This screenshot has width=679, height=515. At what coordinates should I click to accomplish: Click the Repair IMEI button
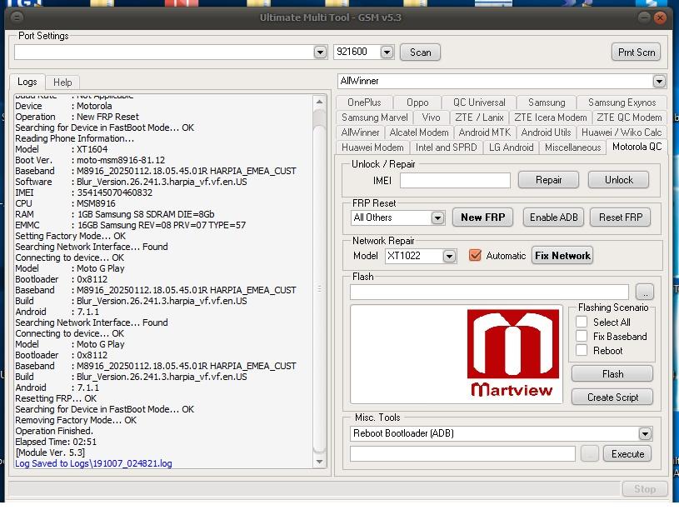tap(548, 180)
